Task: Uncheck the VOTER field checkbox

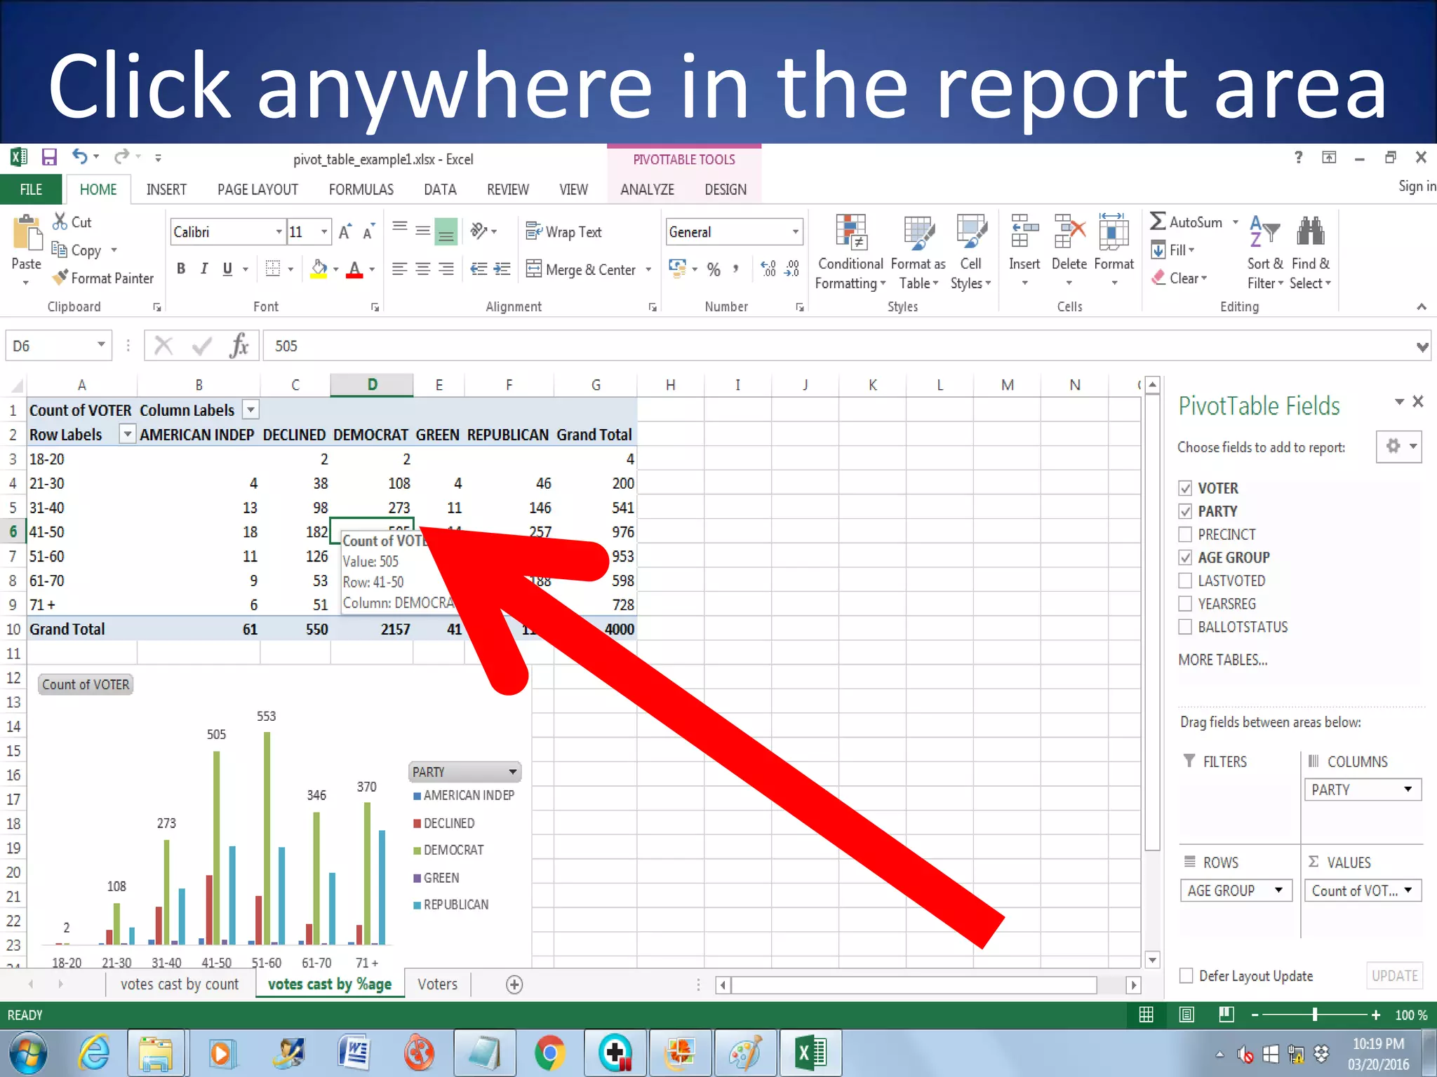Action: coord(1186,488)
